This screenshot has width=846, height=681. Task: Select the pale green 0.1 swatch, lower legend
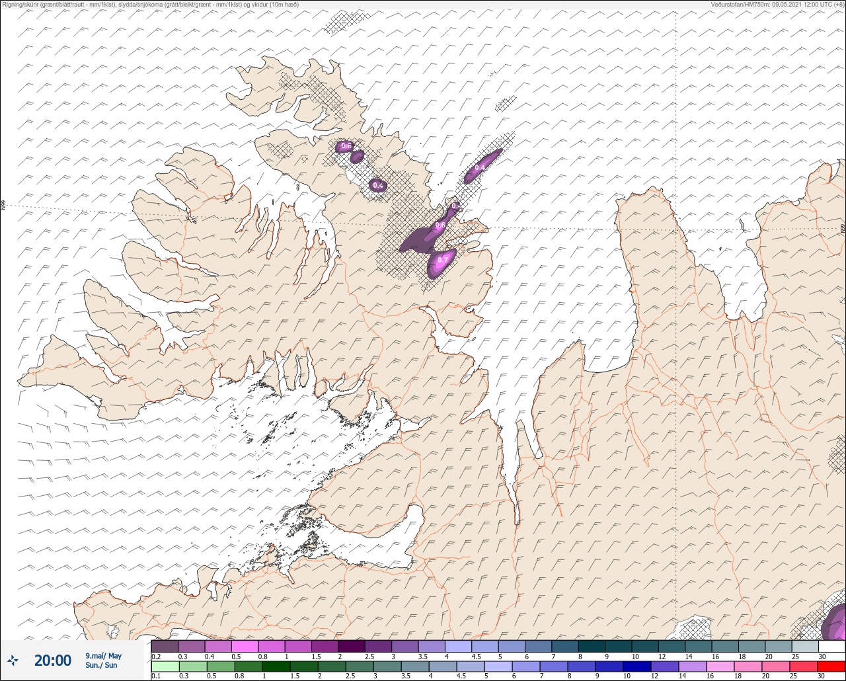[x=165, y=666]
